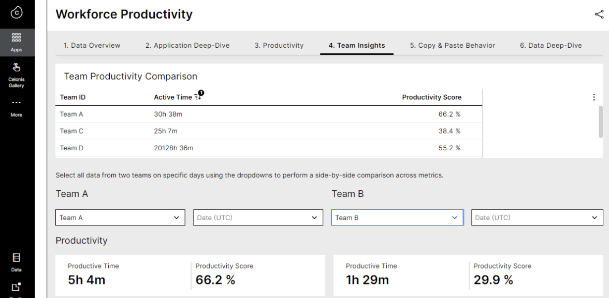Screen dimensions: 609x298
Task: Switch to 3. Productivity tab
Action: (279, 46)
